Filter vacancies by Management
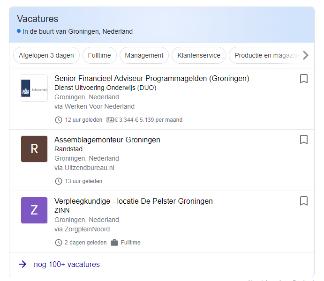This screenshot has width=324, height=281. (x=144, y=55)
